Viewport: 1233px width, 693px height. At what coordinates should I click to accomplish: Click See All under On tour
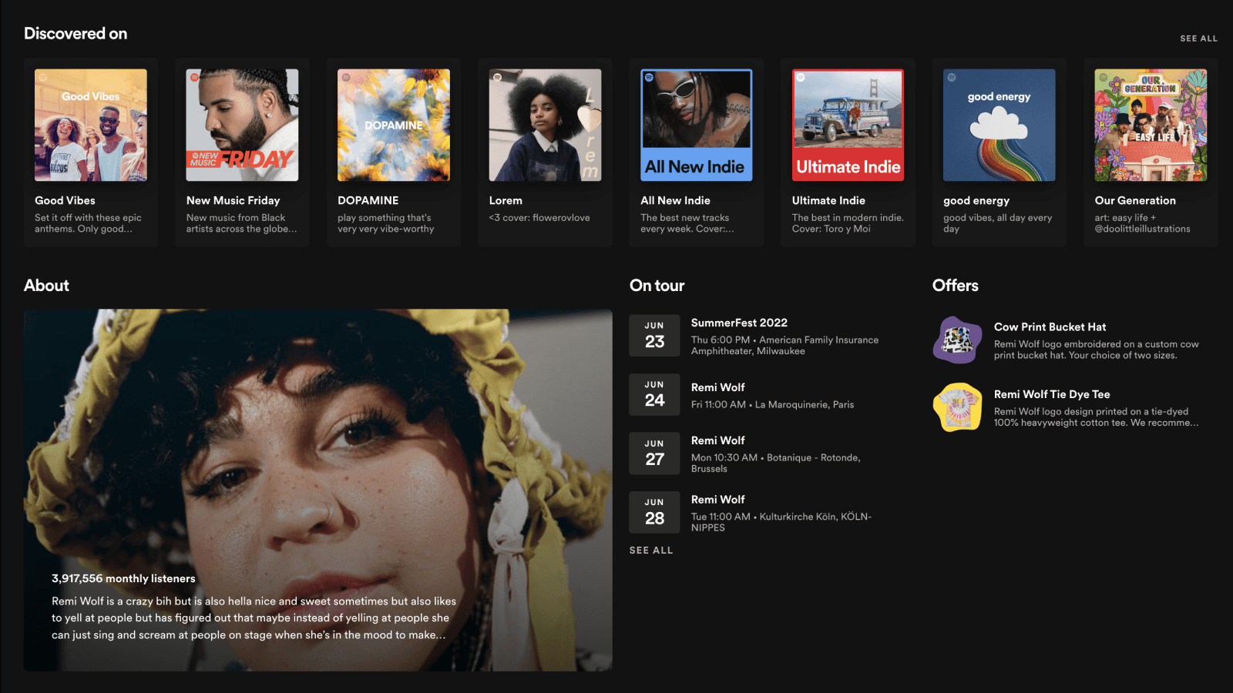[x=651, y=551]
